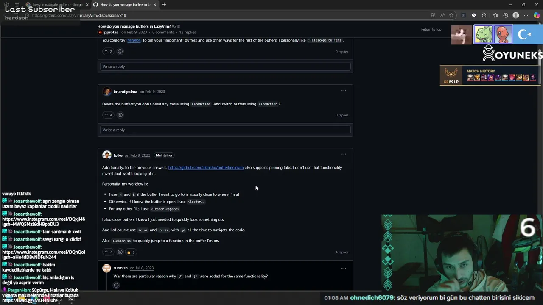Open the white tag extension icon
Image resolution: width=543 pixels, height=305 pixels.
474,15
